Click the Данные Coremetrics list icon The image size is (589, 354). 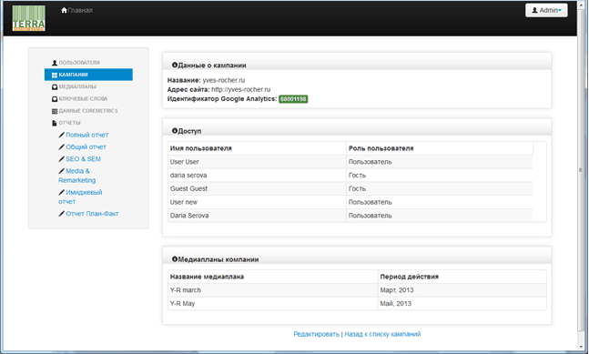tap(55, 111)
